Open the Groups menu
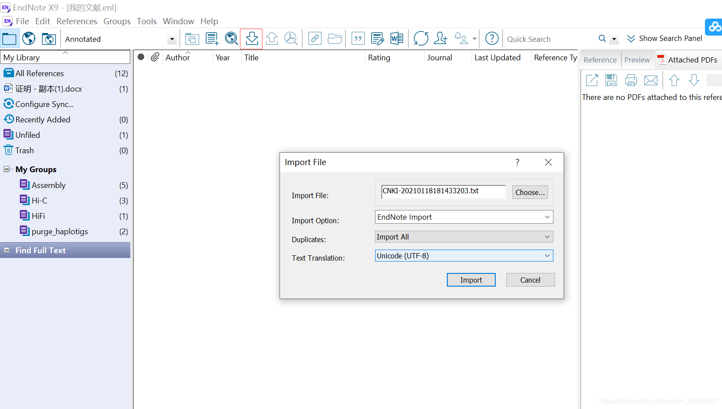Screen dimensions: 722x409 (117, 21)
